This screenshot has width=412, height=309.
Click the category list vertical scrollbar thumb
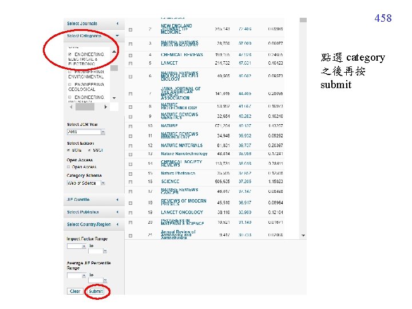(114, 68)
